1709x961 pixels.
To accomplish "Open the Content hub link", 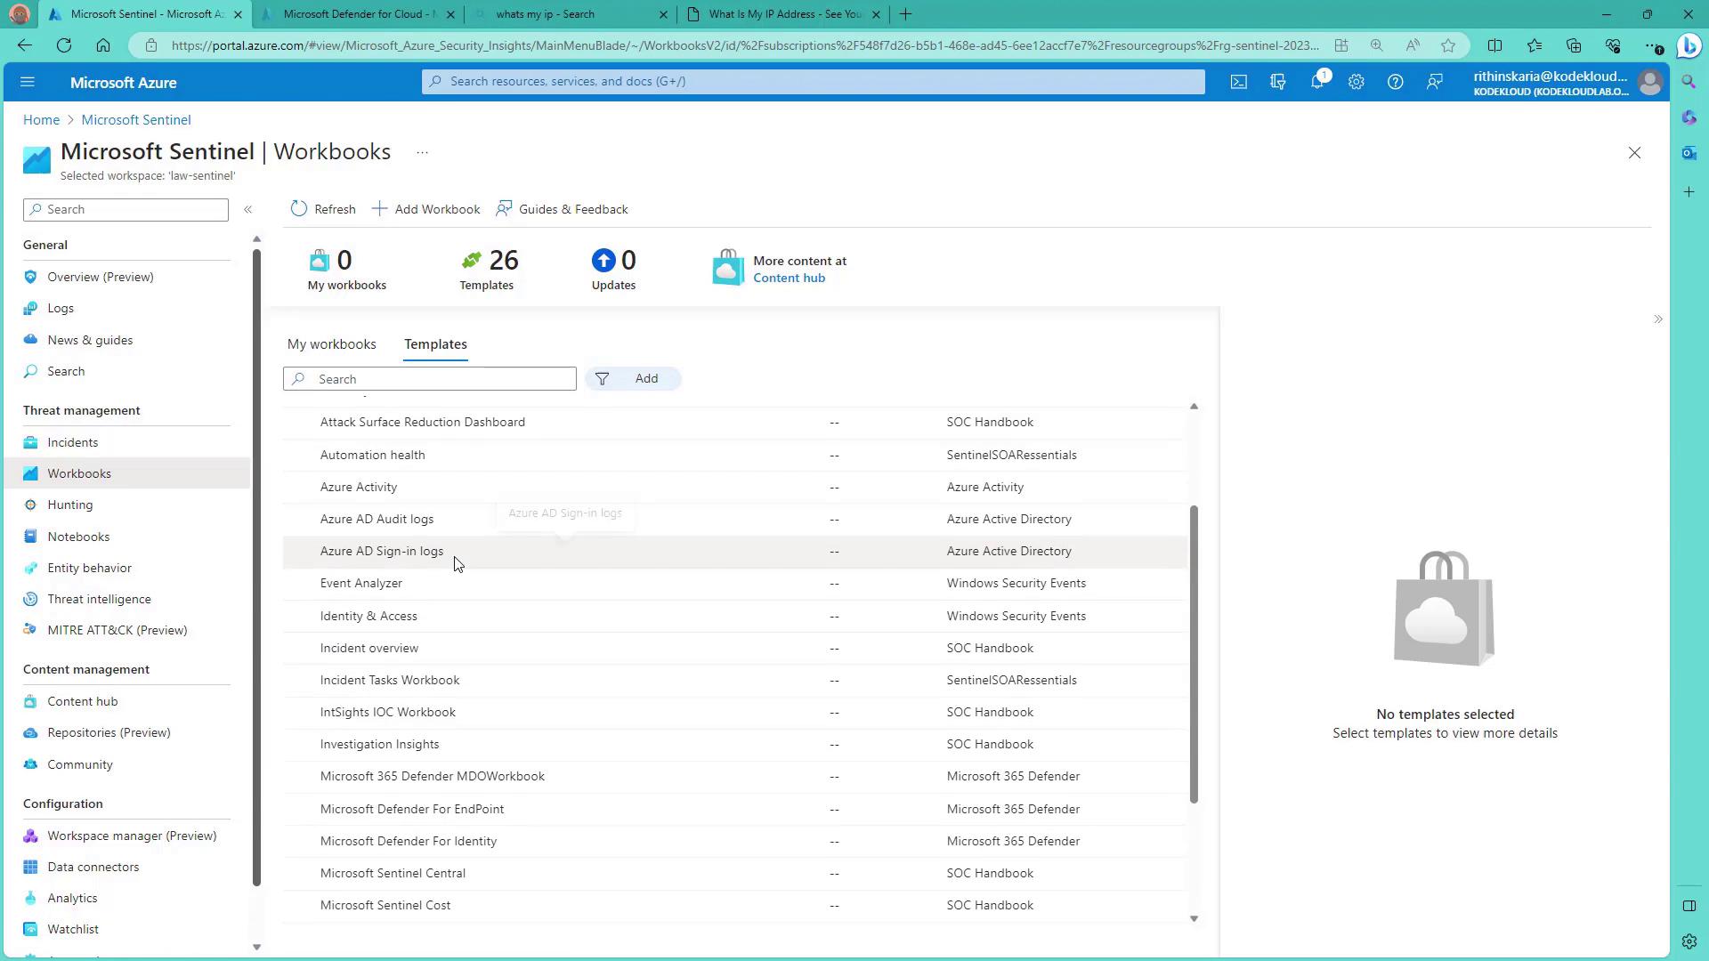I will 789,278.
